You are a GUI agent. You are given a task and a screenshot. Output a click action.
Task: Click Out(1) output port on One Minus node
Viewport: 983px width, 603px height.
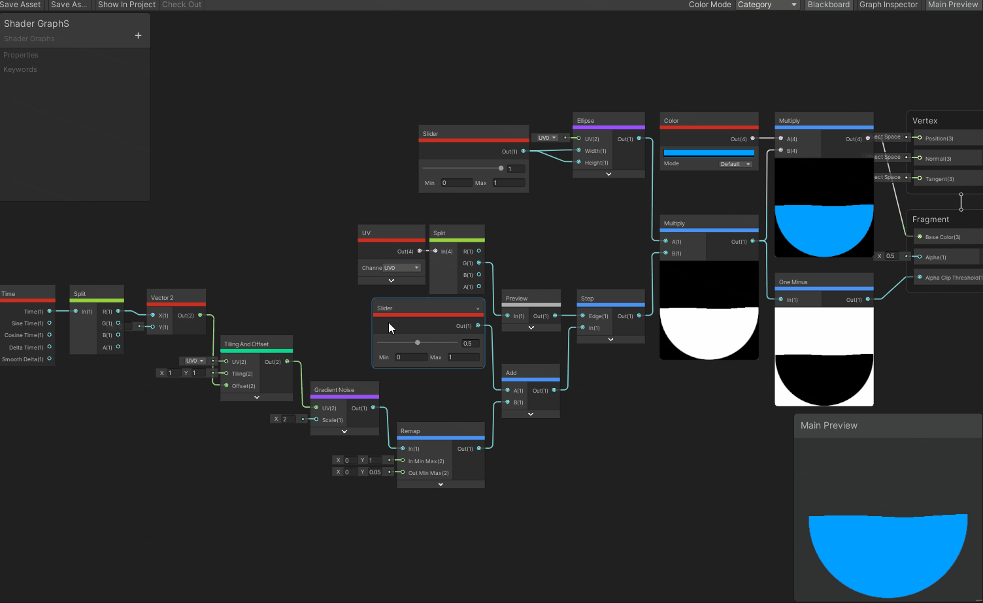point(868,299)
